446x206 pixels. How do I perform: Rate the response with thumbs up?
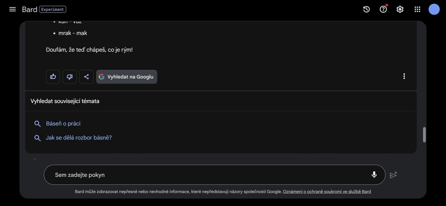pyautogui.click(x=53, y=77)
